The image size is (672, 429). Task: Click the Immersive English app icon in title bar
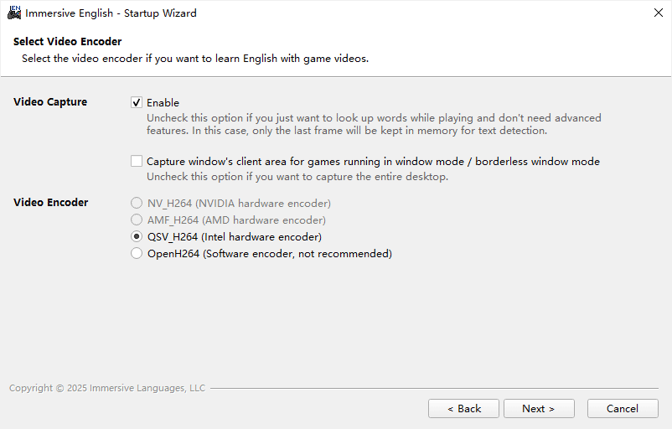pos(13,13)
